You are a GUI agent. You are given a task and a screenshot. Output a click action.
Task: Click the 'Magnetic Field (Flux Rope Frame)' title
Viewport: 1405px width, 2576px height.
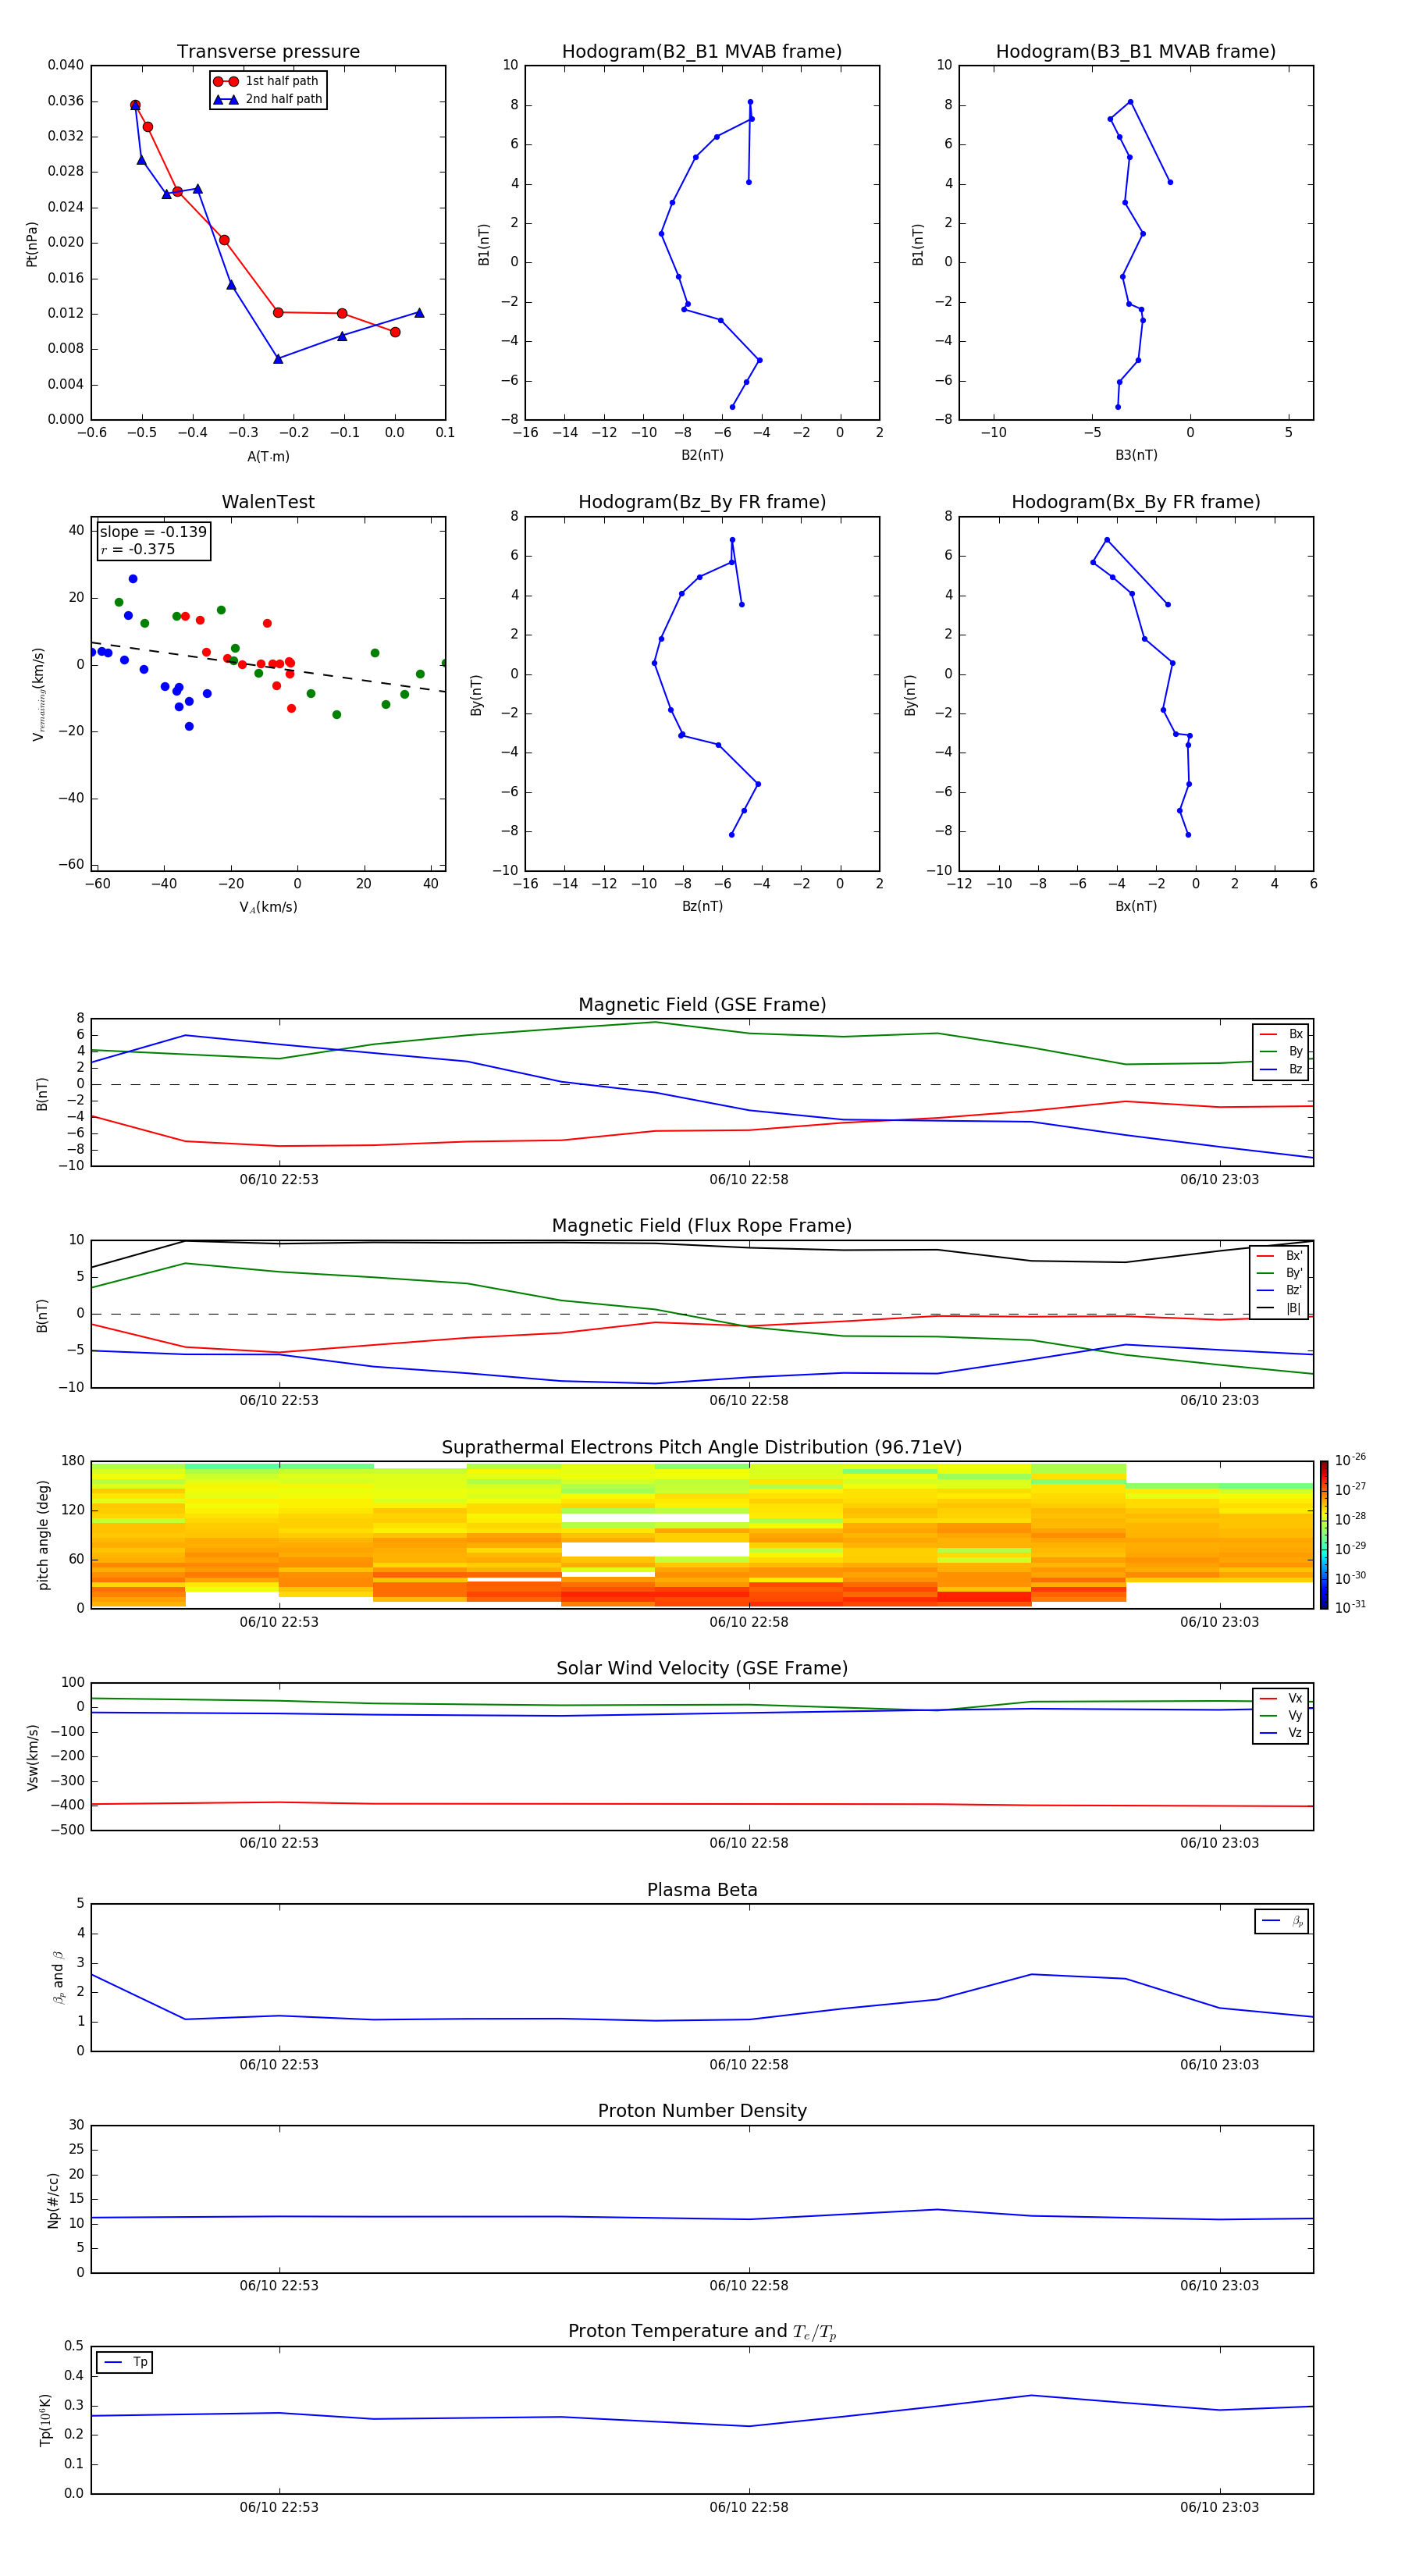pyautogui.click(x=702, y=1226)
